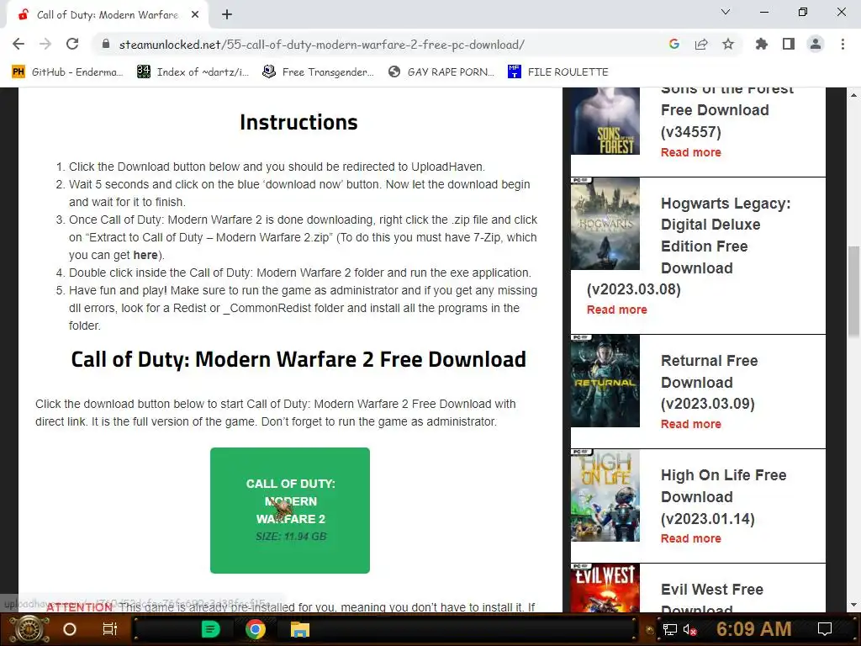The image size is (861, 646).
Task: Open Sons of the Forest thumbnail
Action: pos(605,121)
